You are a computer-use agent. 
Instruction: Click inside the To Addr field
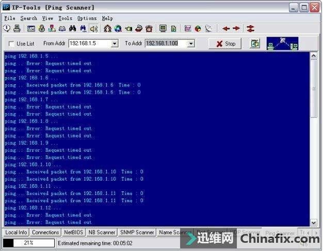(x=165, y=44)
